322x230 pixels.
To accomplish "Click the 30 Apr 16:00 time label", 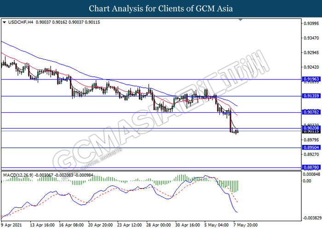I will tap(188, 225).
